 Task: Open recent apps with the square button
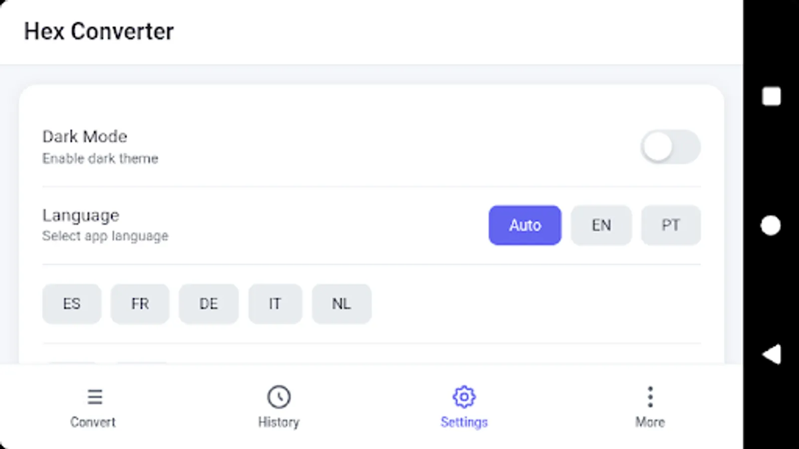point(771,96)
